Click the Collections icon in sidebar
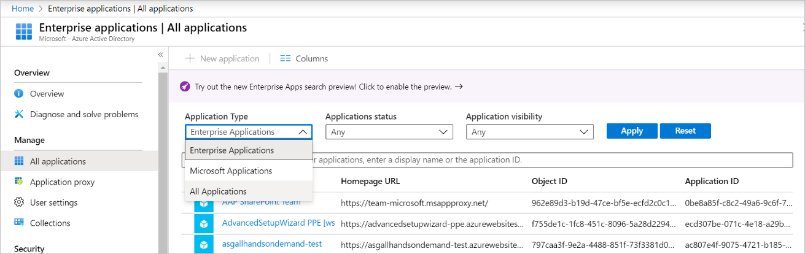The width and height of the screenshot is (805, 254). click(x=18, y=223)
